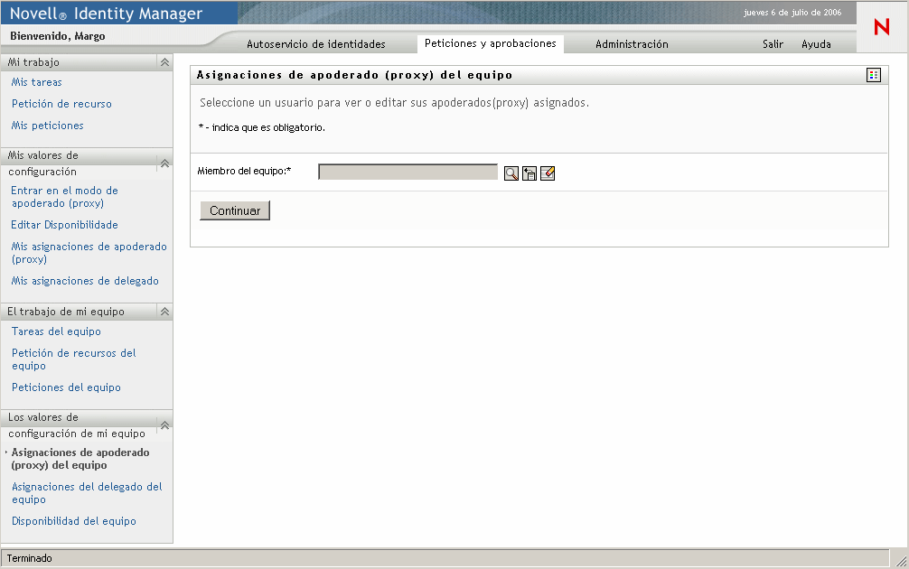Image resolution: width=909 pixels, height=569 pixels.
Task: Open Mis tareas link
Action: click(x=36, y=82)
